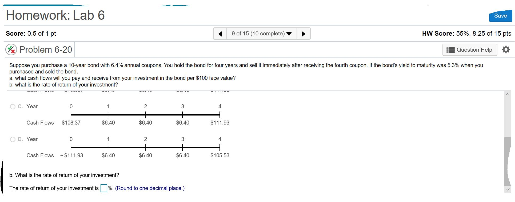This screenshot has width=515, height=202.
Task: Click the Save button
Action: (x=500, y=16)
